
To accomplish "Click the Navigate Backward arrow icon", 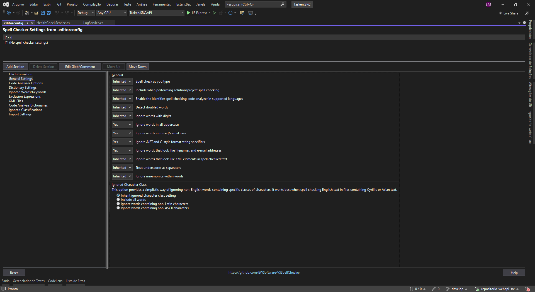I will click(9, 13).
